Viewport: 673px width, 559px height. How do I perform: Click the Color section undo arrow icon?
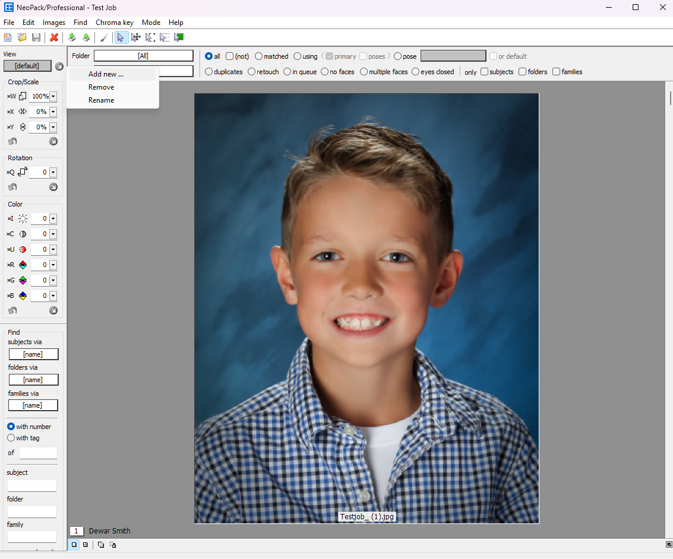point(12,310)
